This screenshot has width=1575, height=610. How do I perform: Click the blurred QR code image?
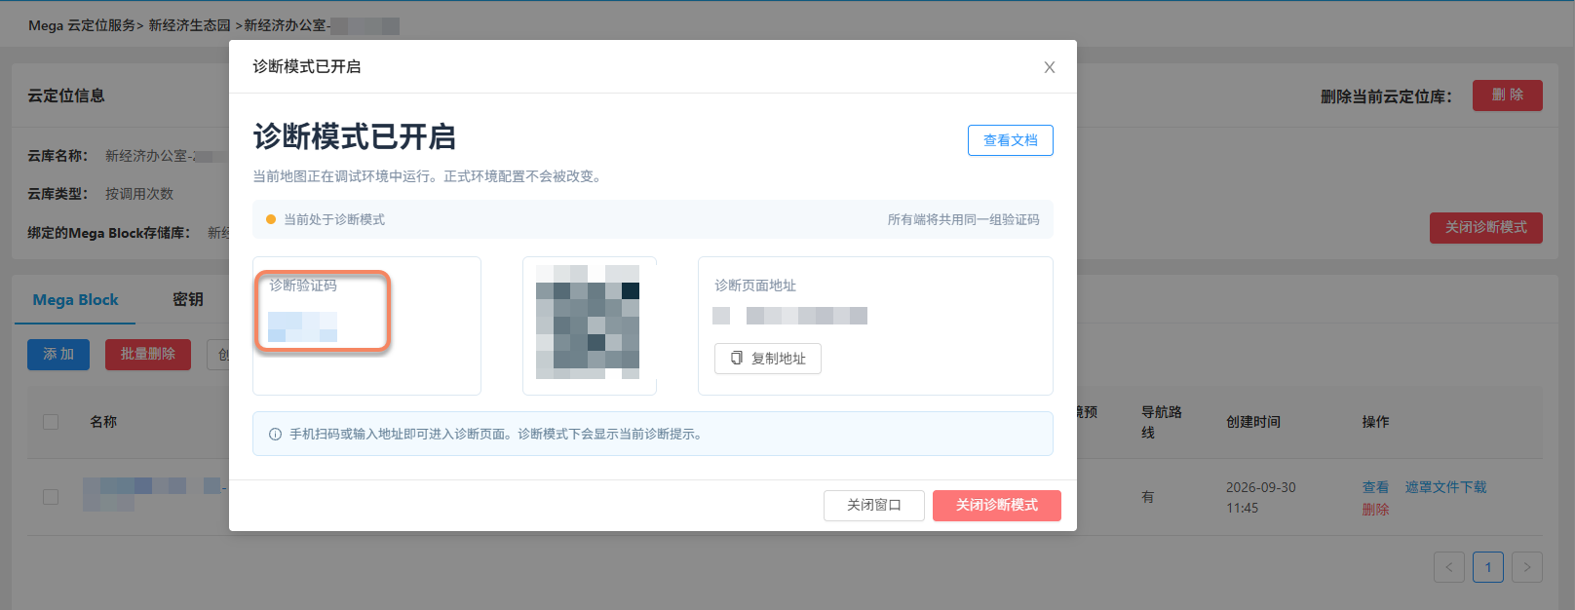[588, 322]
